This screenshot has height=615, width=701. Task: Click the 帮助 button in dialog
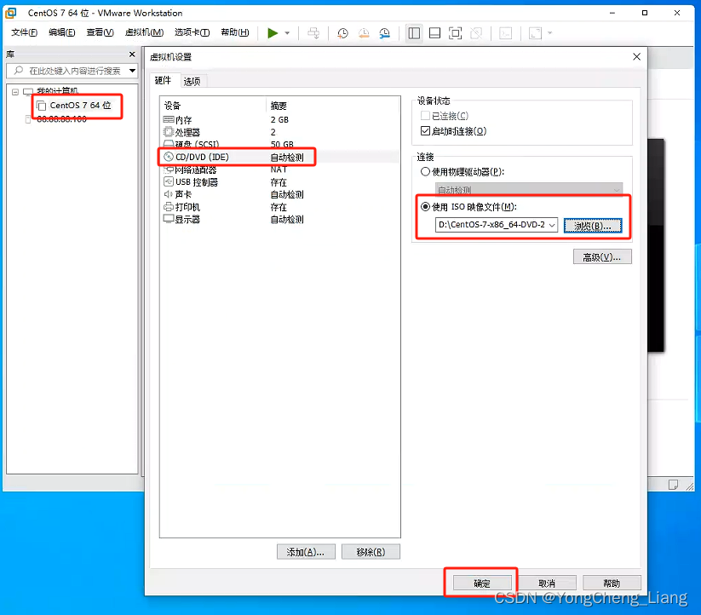(612, 583)
